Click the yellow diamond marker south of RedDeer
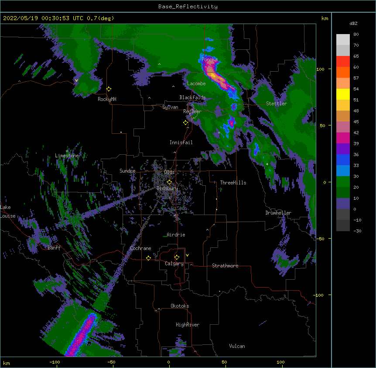This screenshot has height=368, width=376. (186, 123)
